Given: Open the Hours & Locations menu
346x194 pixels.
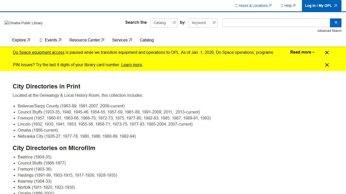Looking at the screenshot, I should [253, 6].
